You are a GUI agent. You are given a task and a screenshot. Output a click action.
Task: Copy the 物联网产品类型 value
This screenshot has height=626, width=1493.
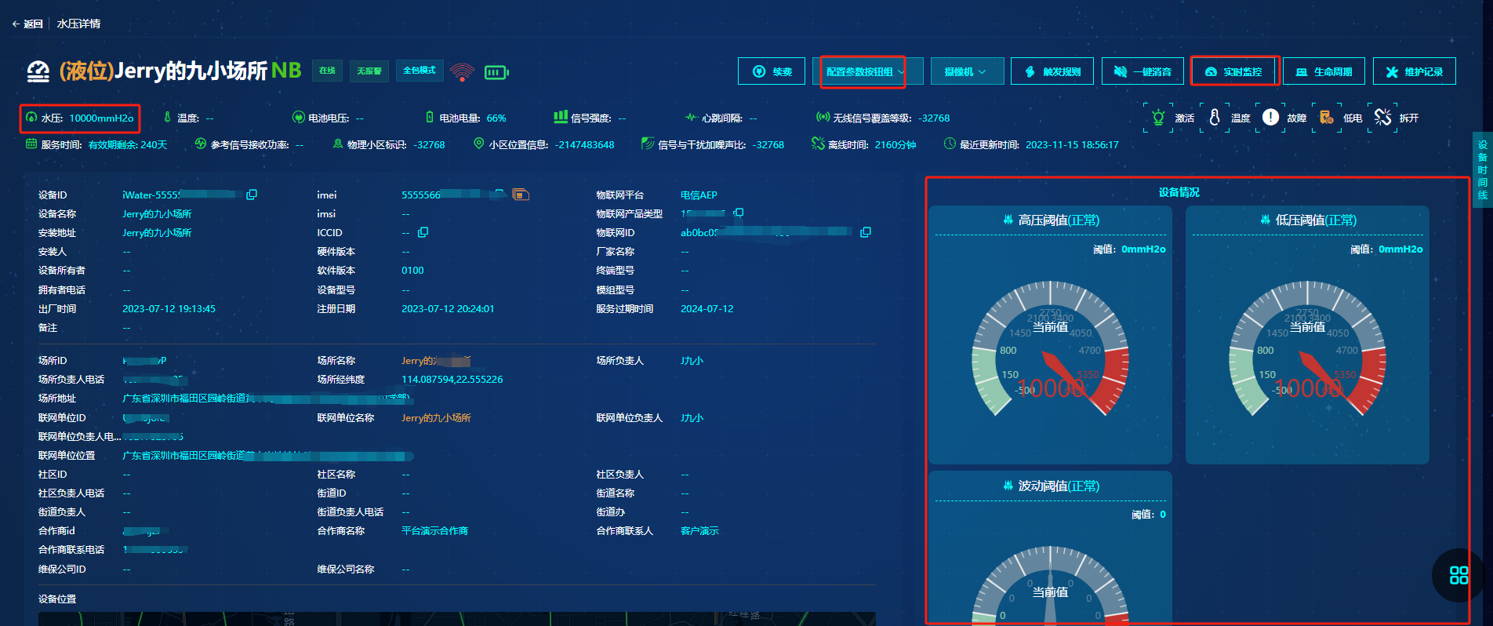tap(739, 213)
